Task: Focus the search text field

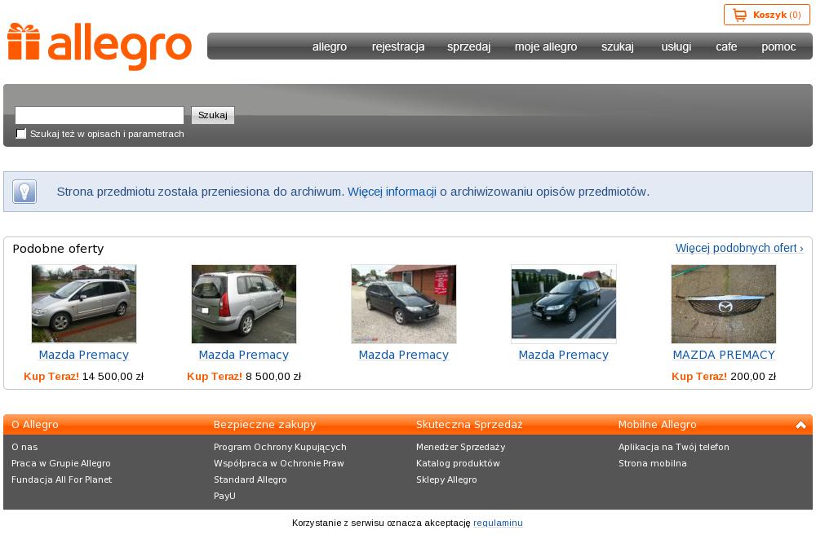Action: 100,115
